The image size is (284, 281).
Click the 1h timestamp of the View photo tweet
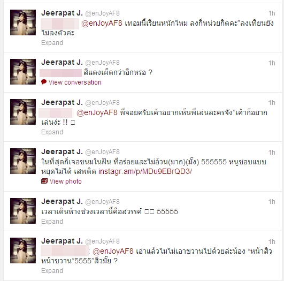(x=272, y=153)
